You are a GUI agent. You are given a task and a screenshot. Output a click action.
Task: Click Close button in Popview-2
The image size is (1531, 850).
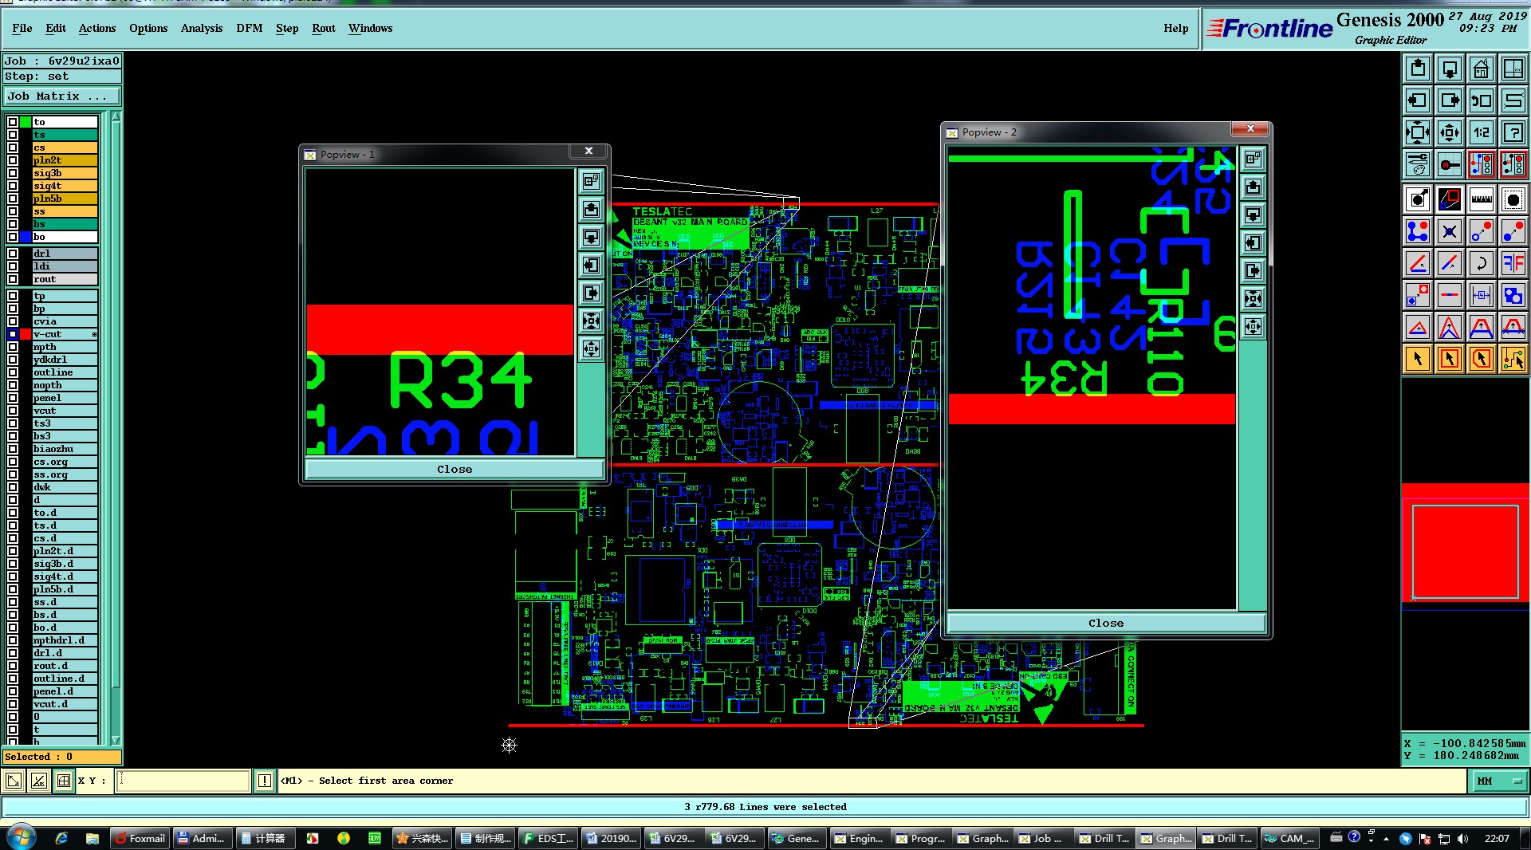[1106, 623]
